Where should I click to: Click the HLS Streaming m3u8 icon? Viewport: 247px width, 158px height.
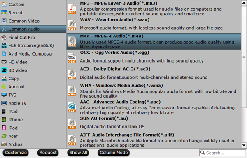pyautogui.click(x=4, y=46)
